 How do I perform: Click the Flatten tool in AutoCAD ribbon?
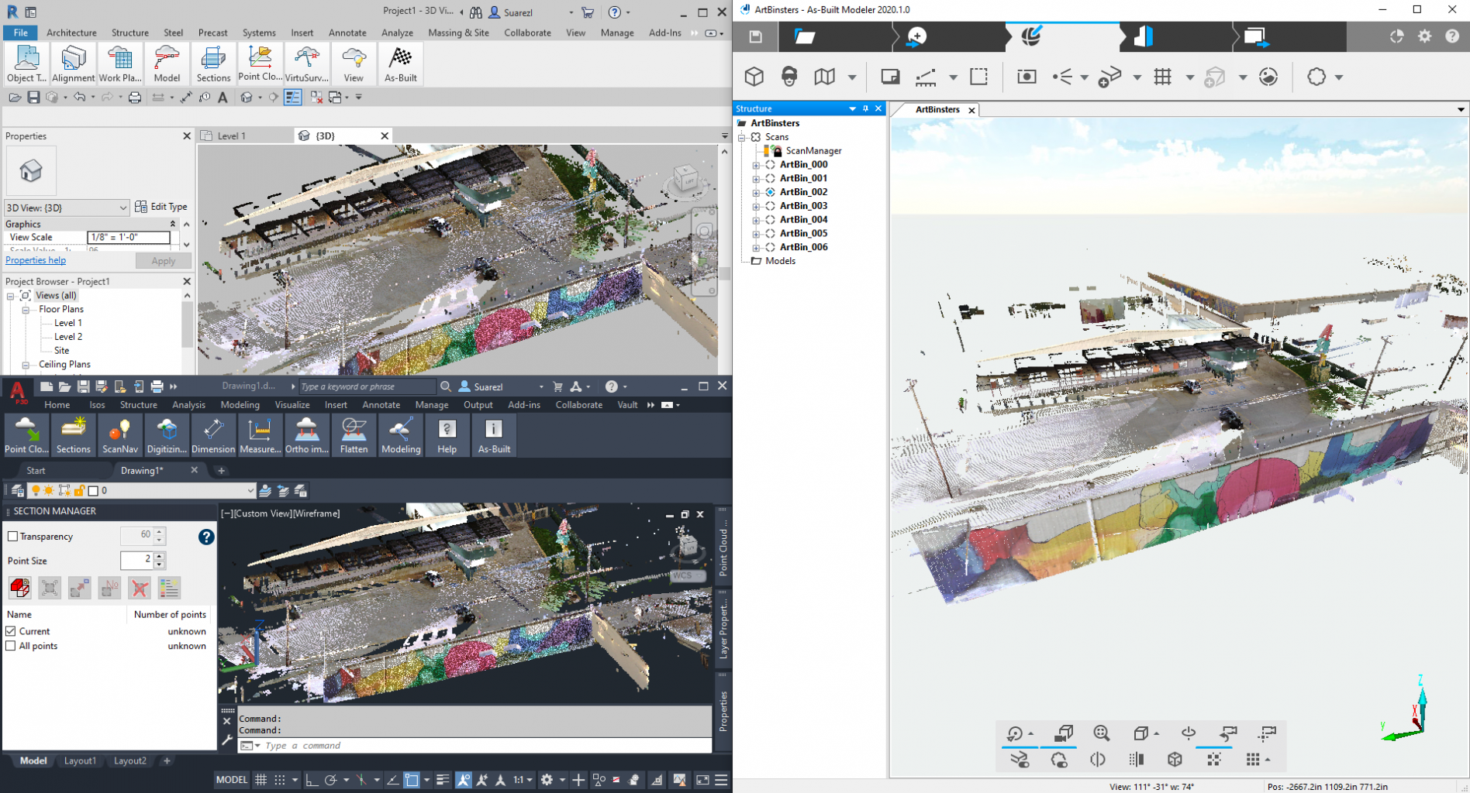(354, 434)
